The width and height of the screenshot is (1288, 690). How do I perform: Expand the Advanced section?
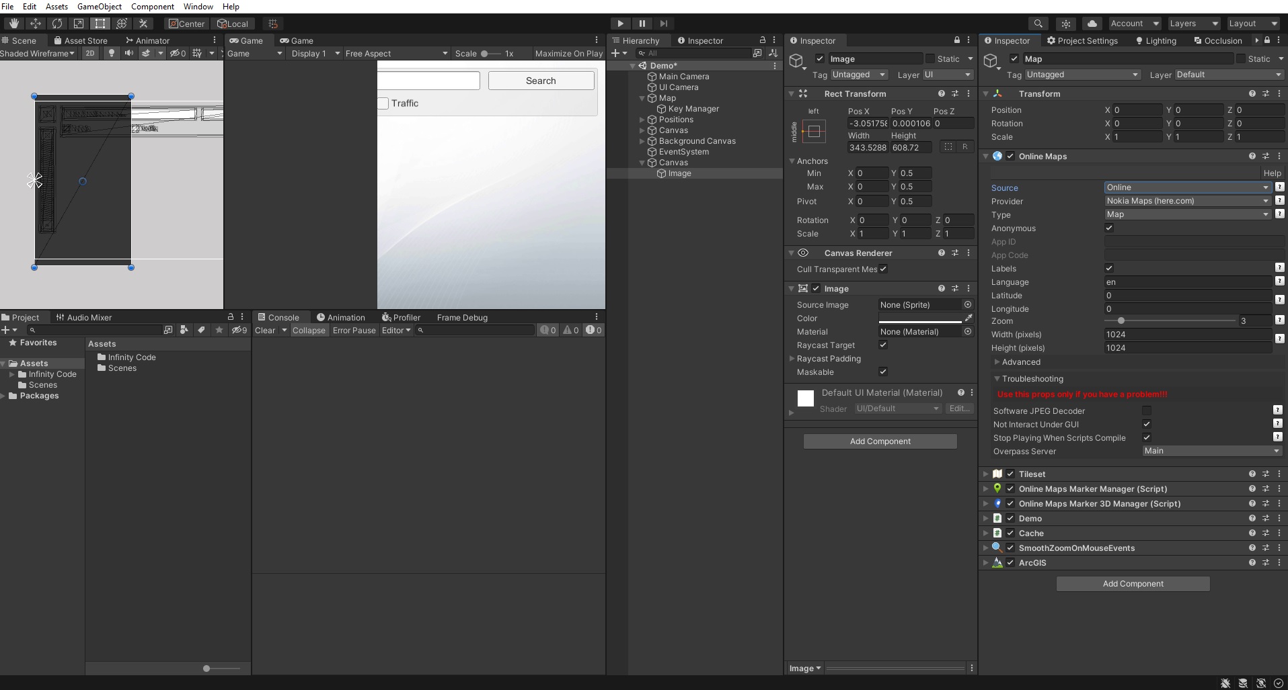[x=997, y=362]
